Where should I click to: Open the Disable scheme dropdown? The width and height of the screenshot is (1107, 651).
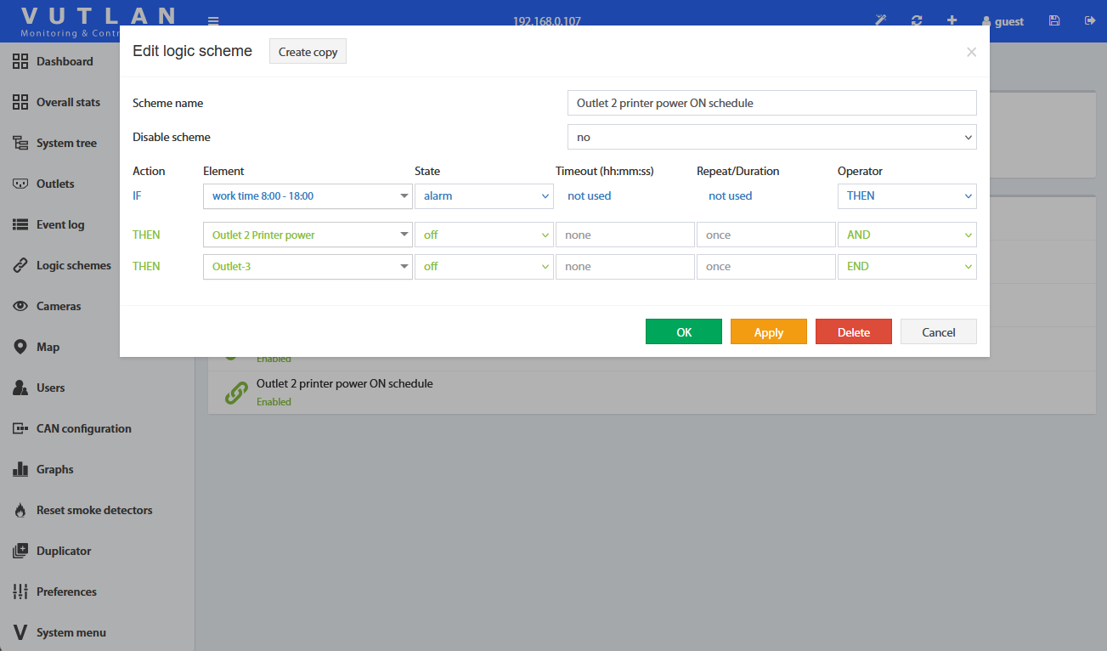coord(771,137)
